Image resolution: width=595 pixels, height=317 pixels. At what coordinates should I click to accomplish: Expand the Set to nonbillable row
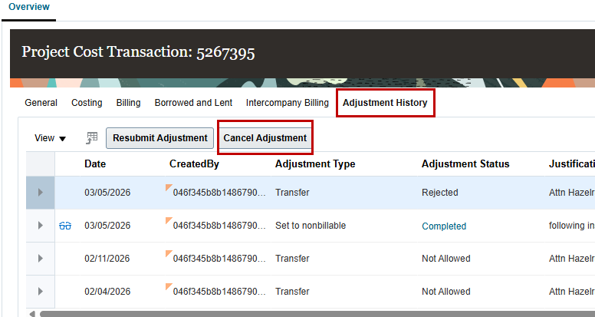click(40, 226)
